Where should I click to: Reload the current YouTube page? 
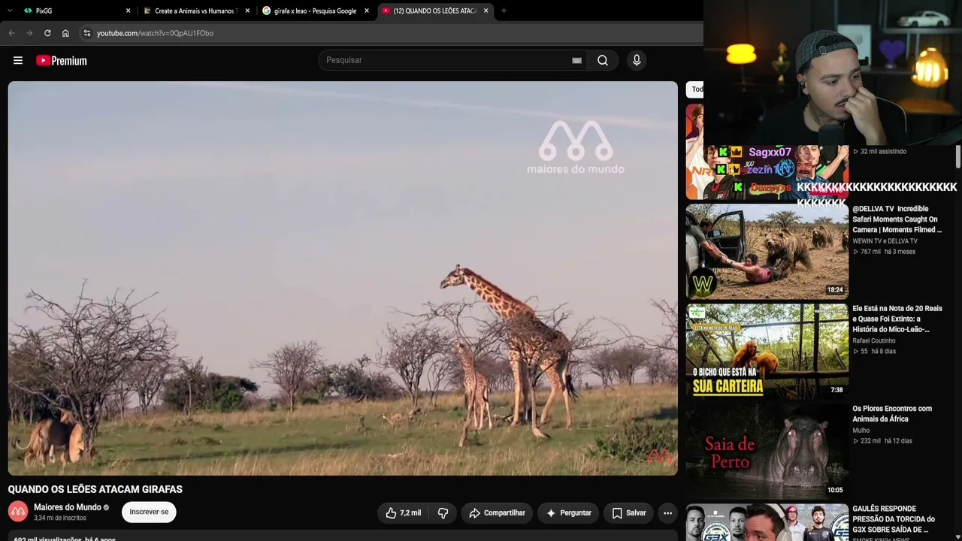pos(47,33)
